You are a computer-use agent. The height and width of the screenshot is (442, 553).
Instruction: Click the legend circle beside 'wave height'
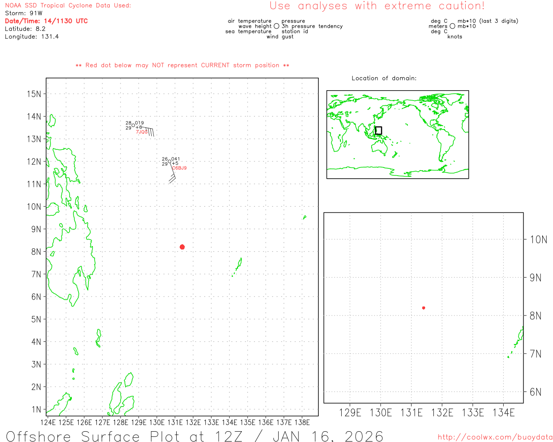pyautogui.click(x=276, y=26)
